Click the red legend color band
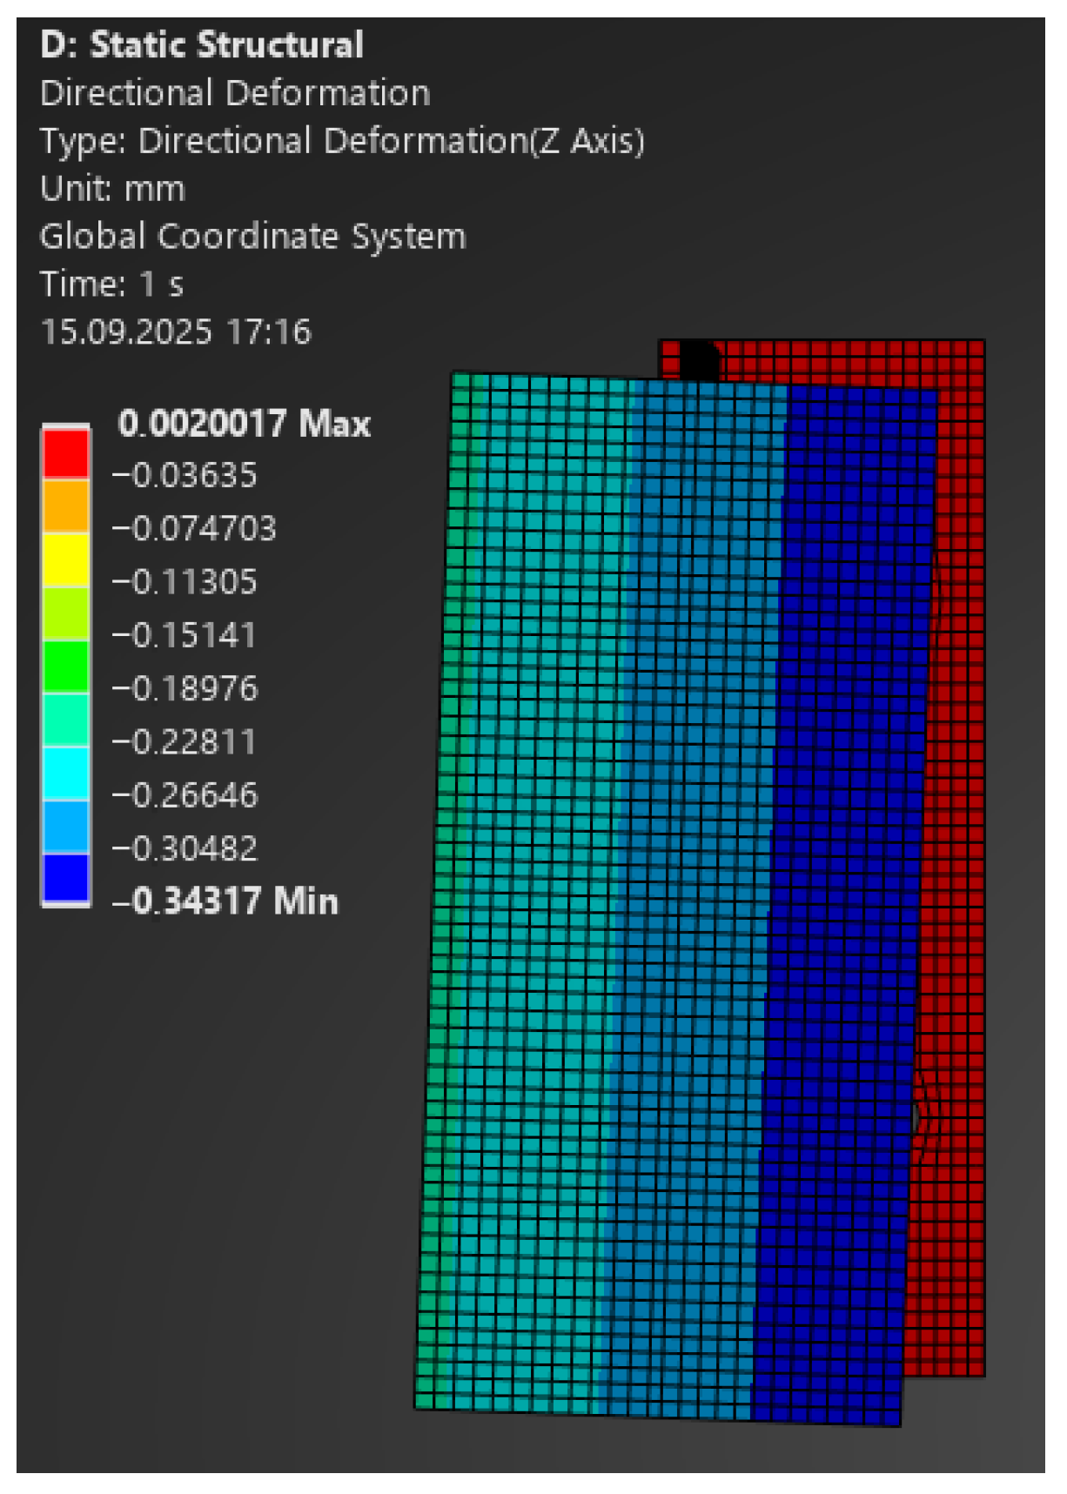 point(66,452)
